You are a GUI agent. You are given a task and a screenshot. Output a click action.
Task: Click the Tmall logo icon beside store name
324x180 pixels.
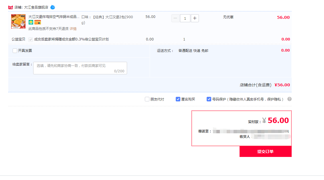click(x=11, y=7)
